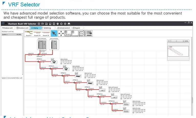The width and height of the screenshot is (196, 118).
Task: Zoom in using the plus button
Action: coord(183,41)
